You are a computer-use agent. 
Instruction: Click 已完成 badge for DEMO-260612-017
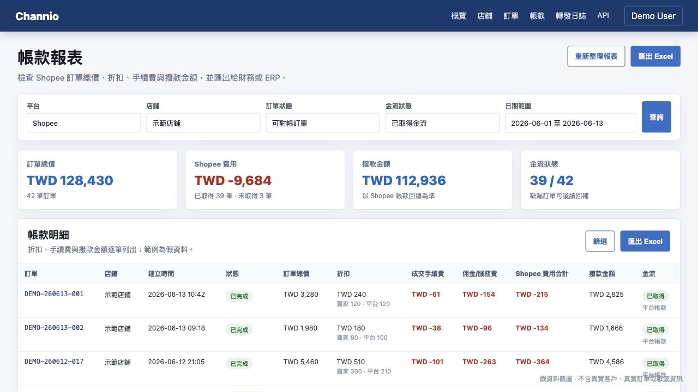pos(239,364)
